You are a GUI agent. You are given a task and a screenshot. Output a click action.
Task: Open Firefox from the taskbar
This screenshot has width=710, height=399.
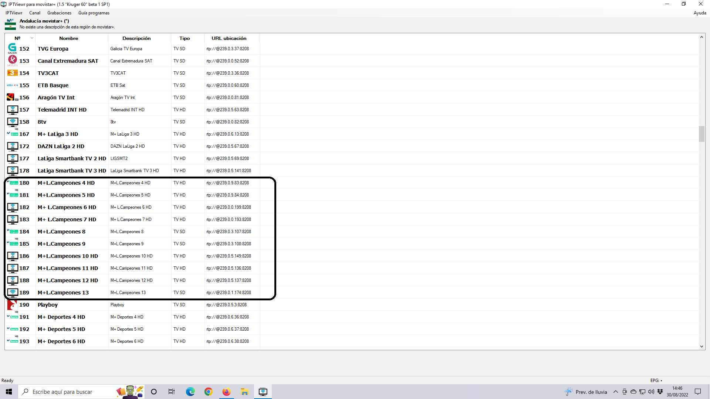click(x=226, y=392)
